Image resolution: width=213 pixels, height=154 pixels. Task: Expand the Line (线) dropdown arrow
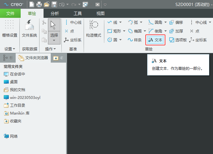click(x=120, y=22)
